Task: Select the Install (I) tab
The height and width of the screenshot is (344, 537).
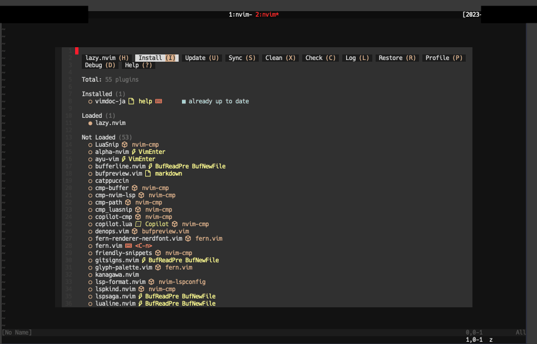Action: 157,58
